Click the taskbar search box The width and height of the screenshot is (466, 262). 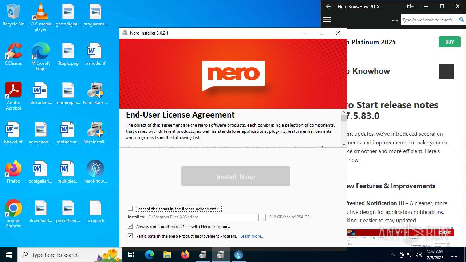[69, 255]
